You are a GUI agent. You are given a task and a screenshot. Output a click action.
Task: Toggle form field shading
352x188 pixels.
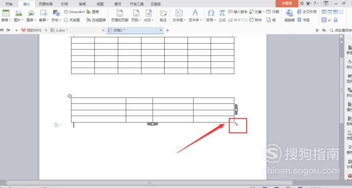tap(324, 20)
